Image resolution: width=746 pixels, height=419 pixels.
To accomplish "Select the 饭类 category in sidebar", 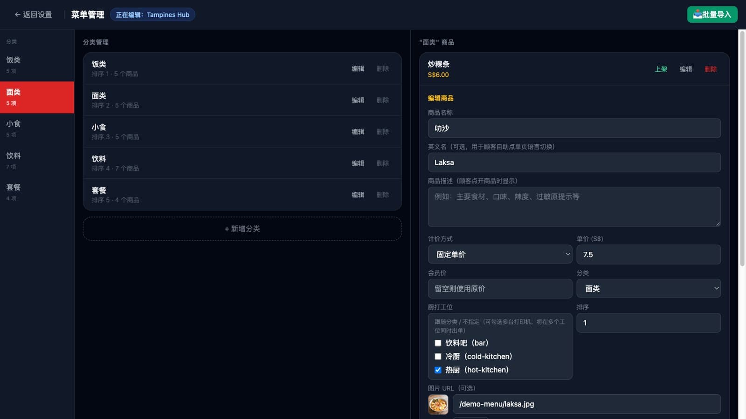I will coord(37,65).
